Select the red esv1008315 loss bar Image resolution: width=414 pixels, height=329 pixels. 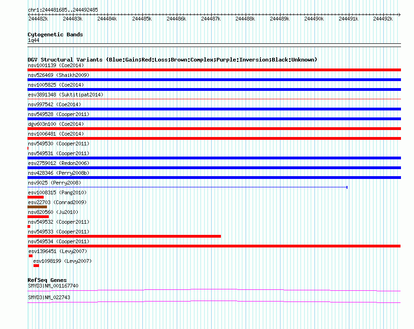pos(36,197)
